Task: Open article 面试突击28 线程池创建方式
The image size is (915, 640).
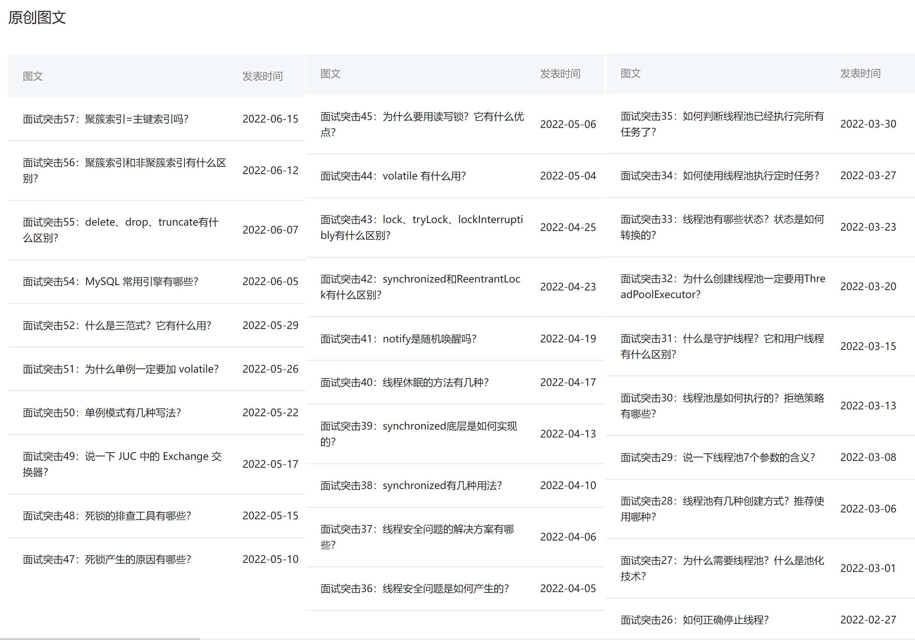Action: click(722, 508)
